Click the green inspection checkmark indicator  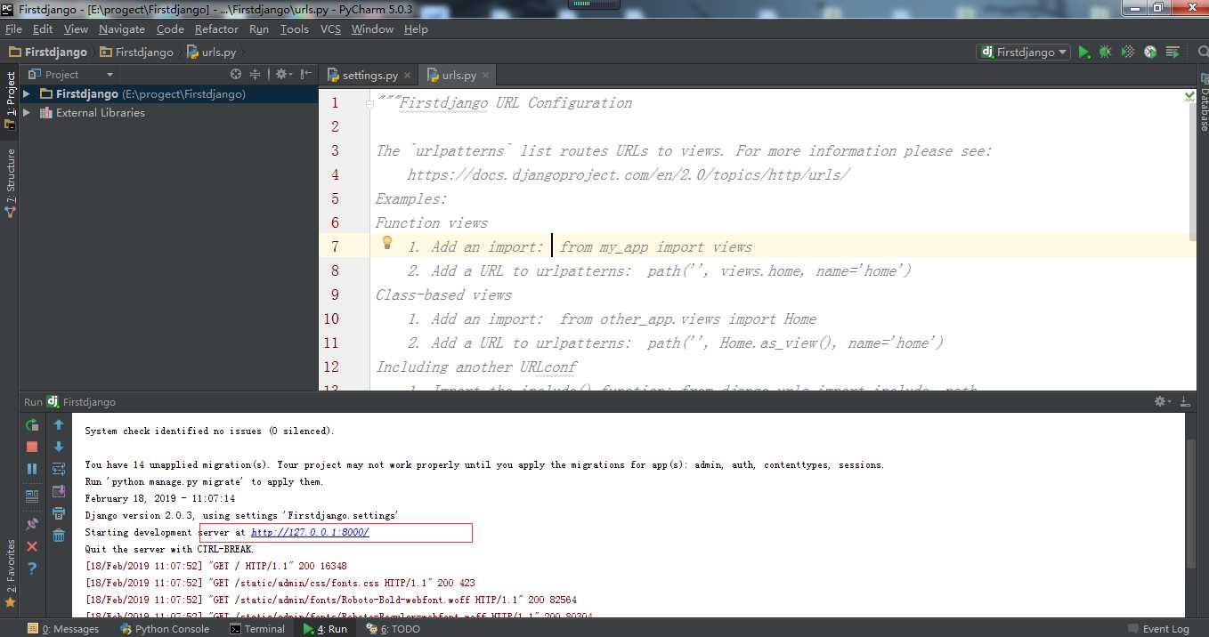(1189, 95)
